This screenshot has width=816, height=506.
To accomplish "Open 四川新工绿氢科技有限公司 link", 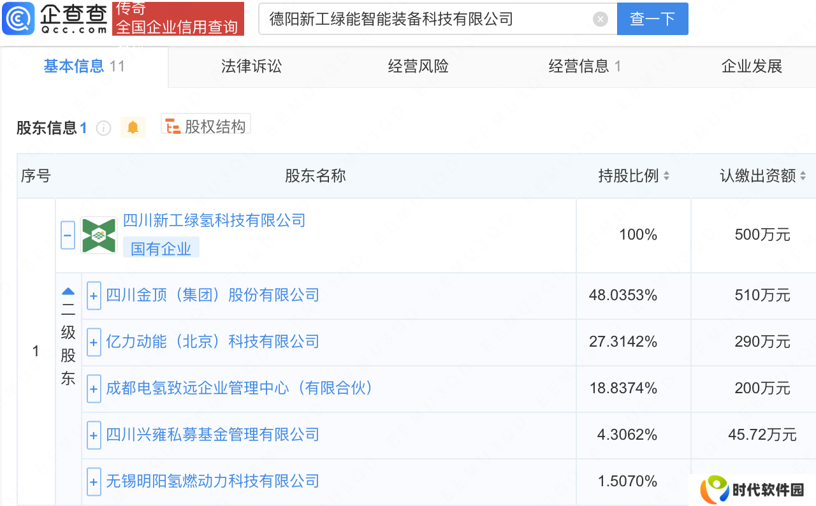I will point(214,220).
